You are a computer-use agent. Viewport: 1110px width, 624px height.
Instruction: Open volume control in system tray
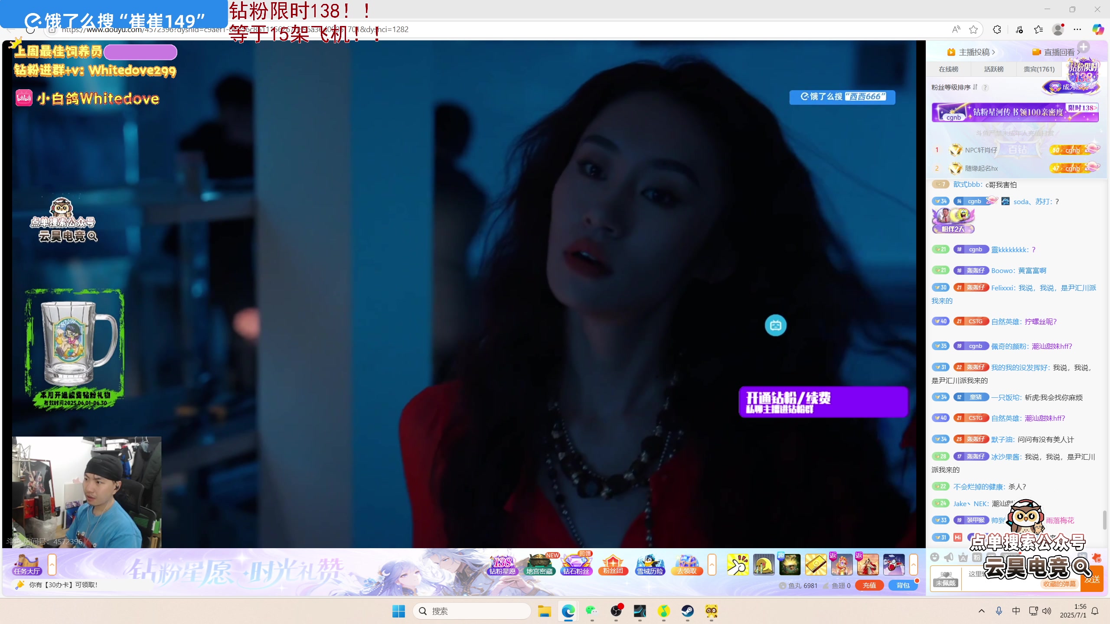1047,611
